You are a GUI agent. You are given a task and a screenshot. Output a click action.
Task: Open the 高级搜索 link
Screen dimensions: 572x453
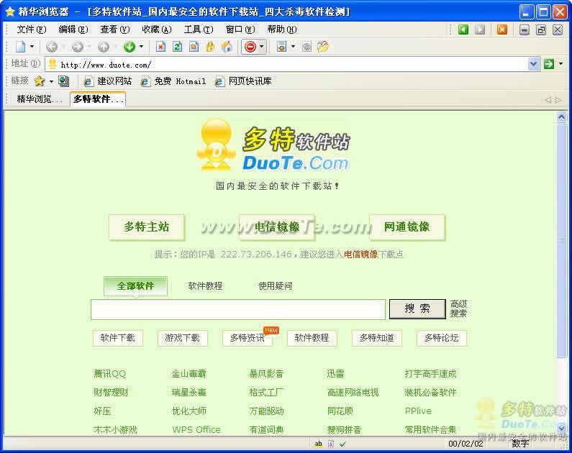[x=458, y=308]
